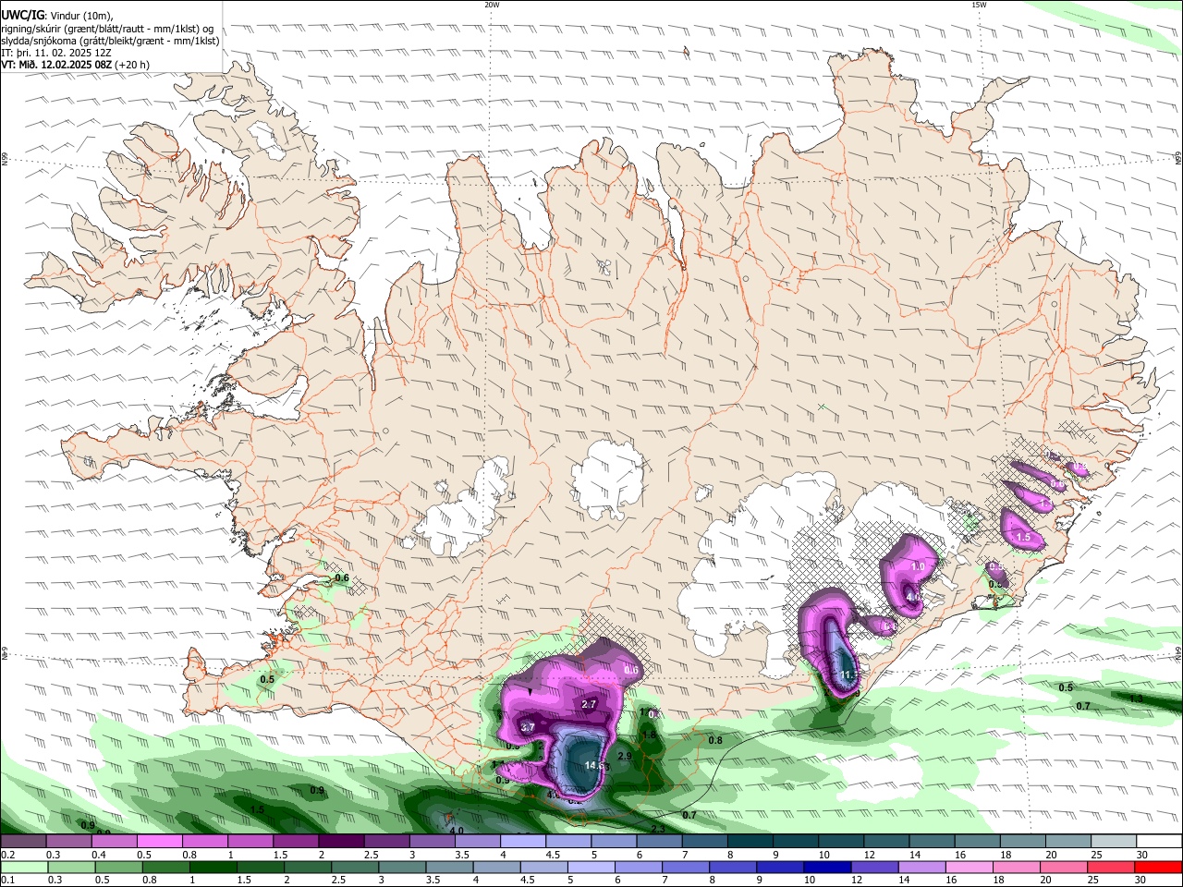1183x887 pixels.
Task: Select the bright pink 0.5 swatch on upper scale
Action: (159, 842)
